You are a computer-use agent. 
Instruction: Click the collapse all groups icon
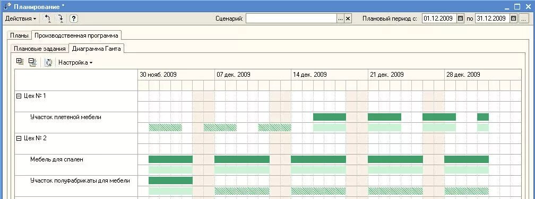click(x=32, y=62)
